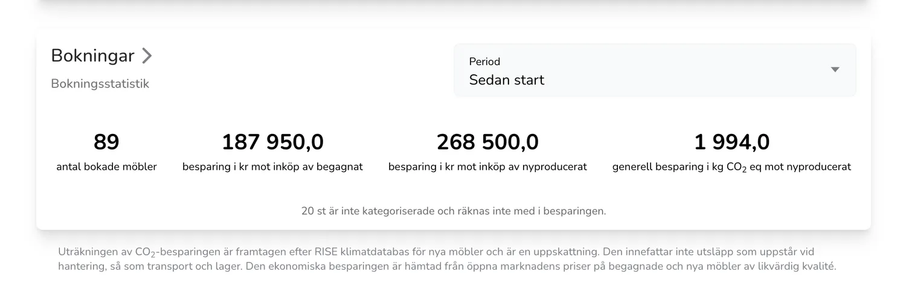Click the 187 950,0 savings figure
The height and width of the screenshot is (300, 906).
pyautogui.click(x=272, y=142)
